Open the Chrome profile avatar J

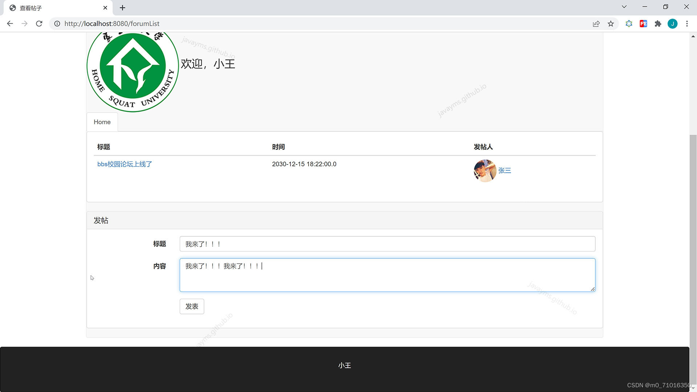point(672,24)
